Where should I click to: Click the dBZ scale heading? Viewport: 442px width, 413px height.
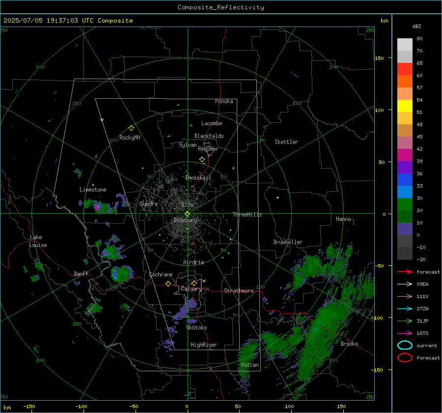click(416, 27)
